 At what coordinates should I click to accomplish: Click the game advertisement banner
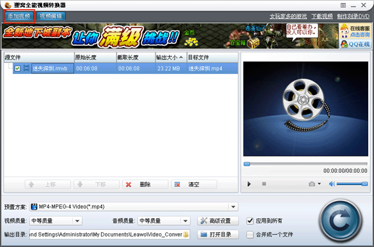click(170, 36)
